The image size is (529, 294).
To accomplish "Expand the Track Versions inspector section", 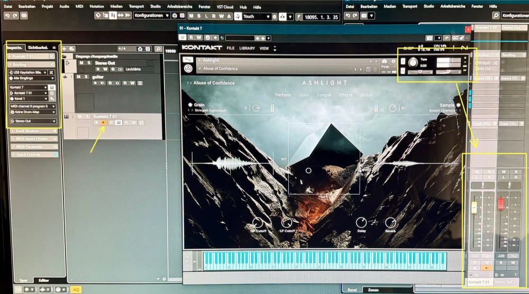I will coord(33,131).
